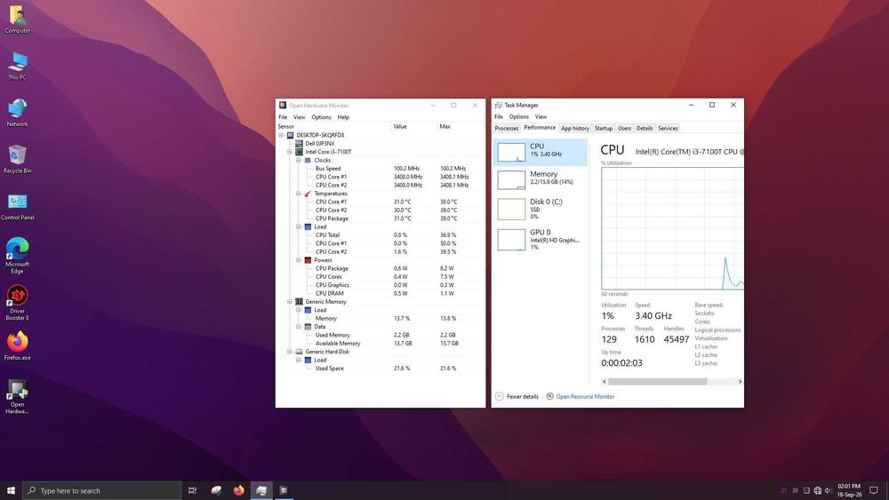Click the Open Hardware Monitor title bar icon
The width and height of the screenshot is (889, 500).
pyautogui.click(x=283, y=106)
